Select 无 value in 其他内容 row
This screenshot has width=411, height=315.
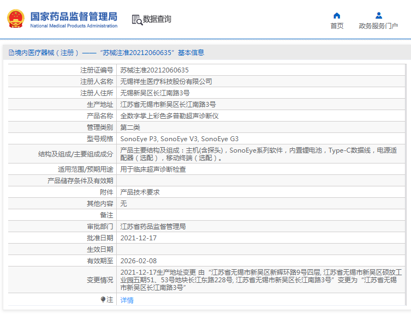123,203
